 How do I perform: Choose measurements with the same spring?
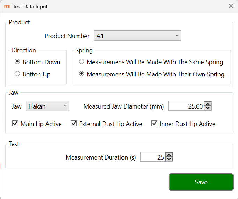tap(81, 62)
